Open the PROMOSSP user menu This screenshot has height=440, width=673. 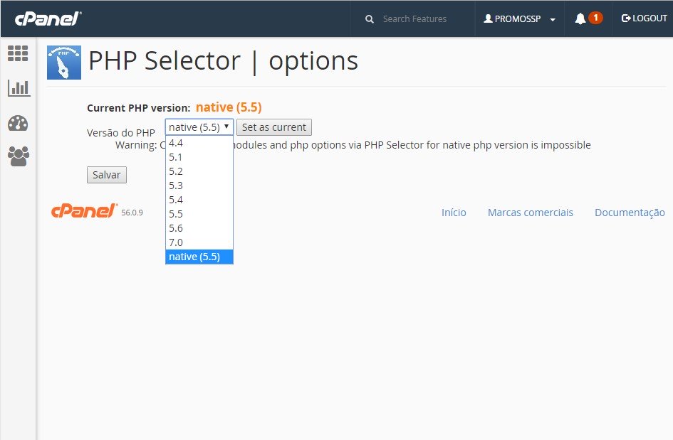pyautogui.click(x=519, y=19)
